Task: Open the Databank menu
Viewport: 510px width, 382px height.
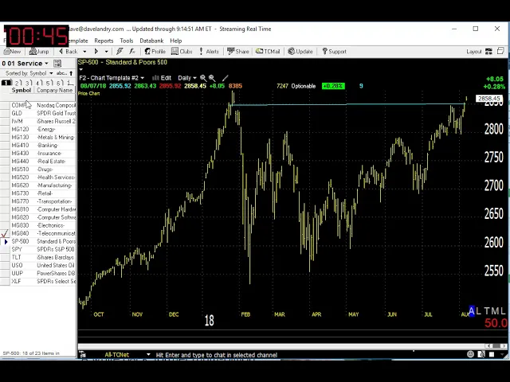Action: [x=151, y=41]
